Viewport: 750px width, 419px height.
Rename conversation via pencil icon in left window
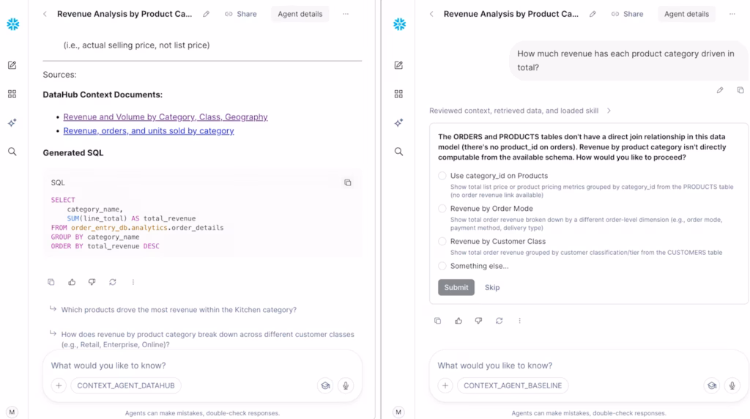point(206,14)
